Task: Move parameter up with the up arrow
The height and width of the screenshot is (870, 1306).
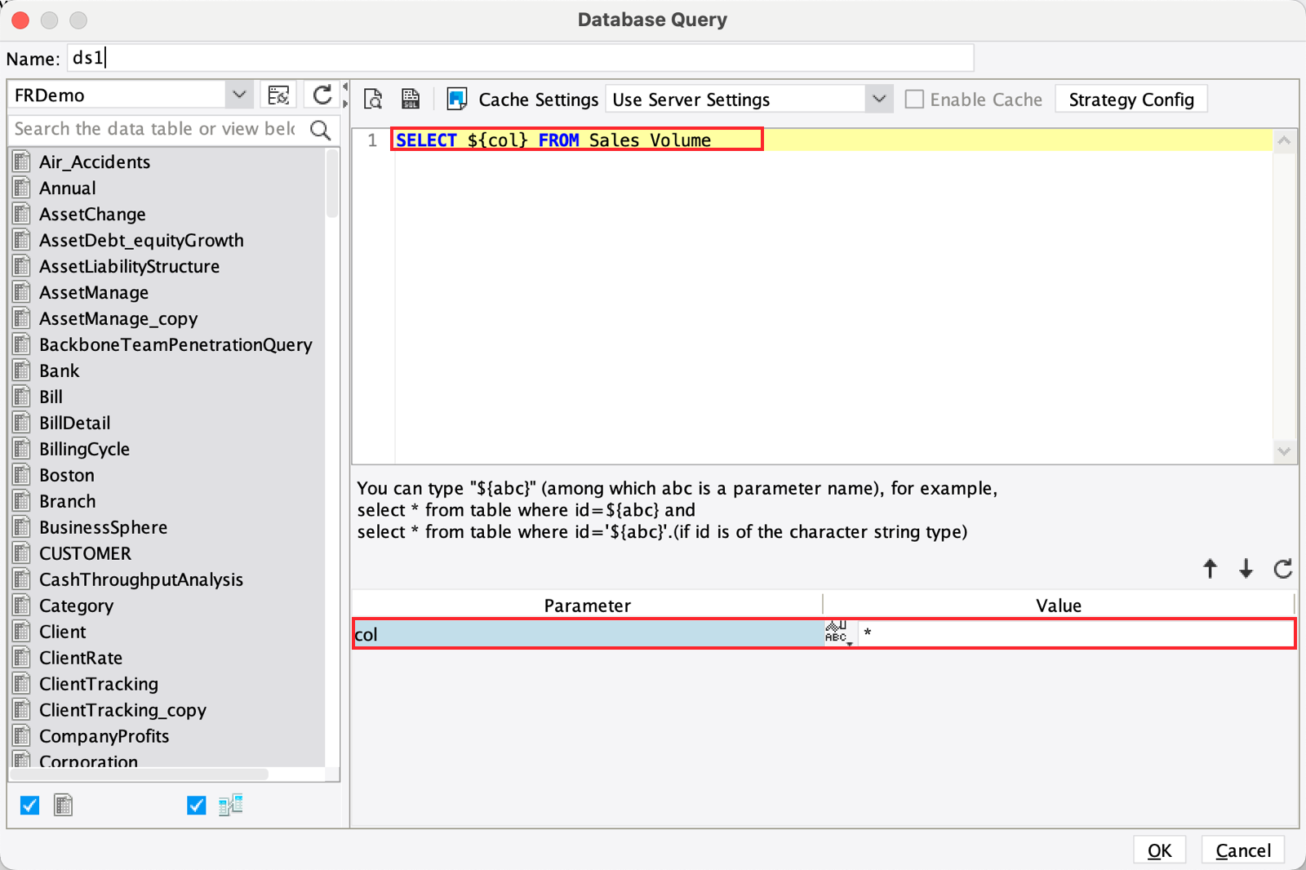Action: tap(1210, 568)
